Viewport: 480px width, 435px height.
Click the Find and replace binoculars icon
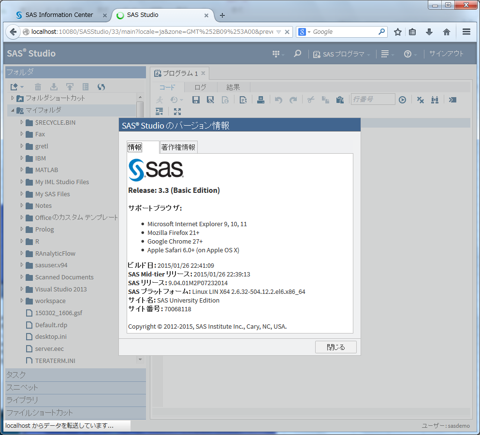click(435, 100)
